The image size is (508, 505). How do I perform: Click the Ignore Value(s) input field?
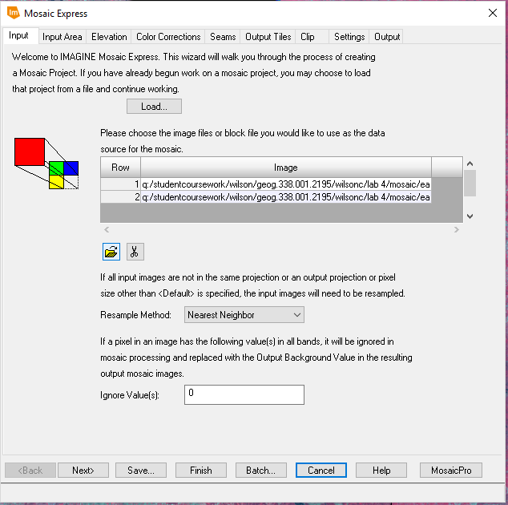point(244,395)
